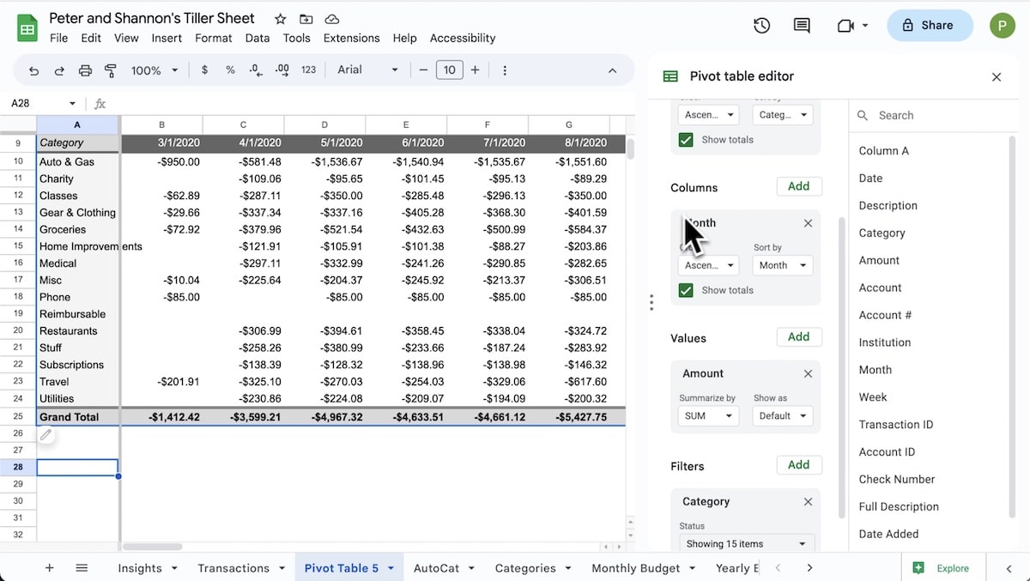The height and width of the screenshot is (581, 1030).
Task: Open the File menu
Action: point(58,38)
